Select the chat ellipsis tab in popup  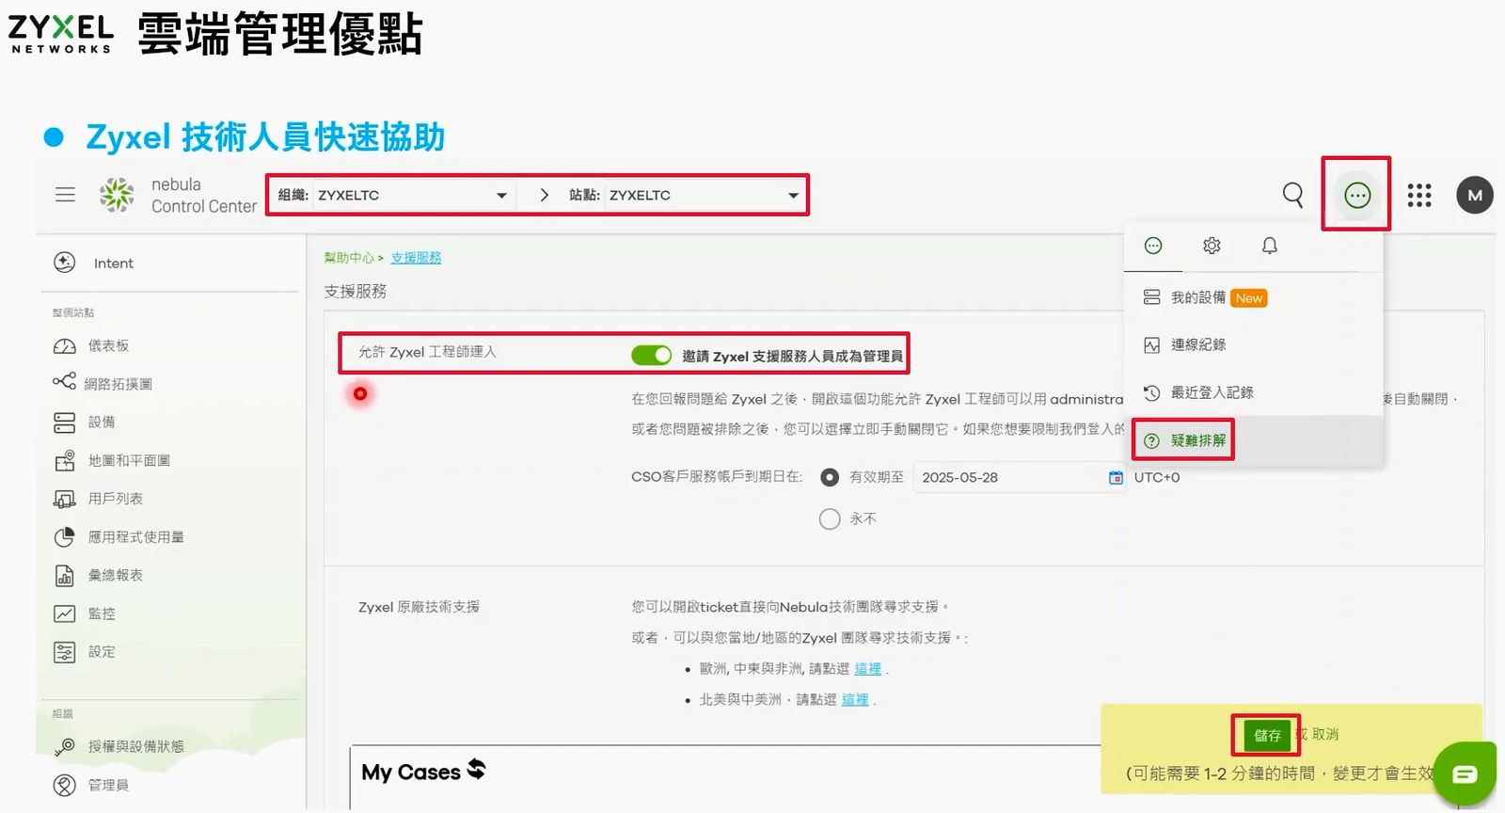pyautogui.click(x=1153, y=246)
